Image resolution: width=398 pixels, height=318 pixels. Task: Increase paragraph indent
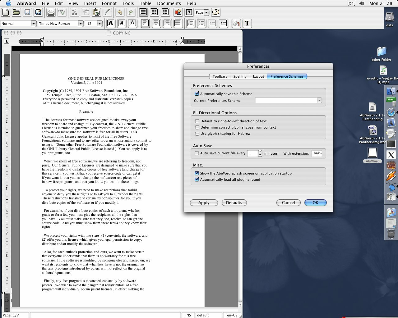[223, 23]
